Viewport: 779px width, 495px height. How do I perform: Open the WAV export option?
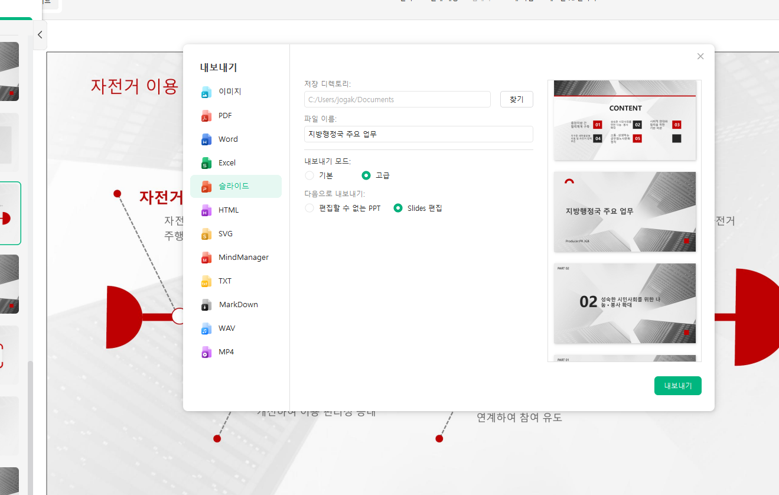[236, 328]
